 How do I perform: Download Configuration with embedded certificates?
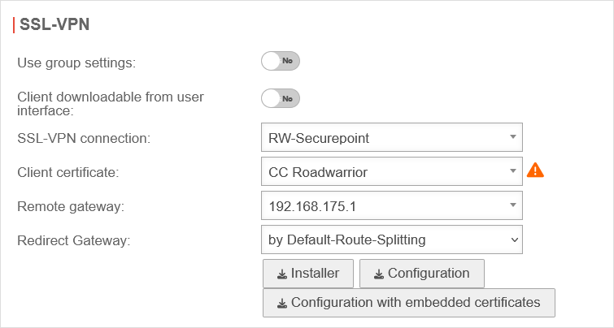point(407,302)
